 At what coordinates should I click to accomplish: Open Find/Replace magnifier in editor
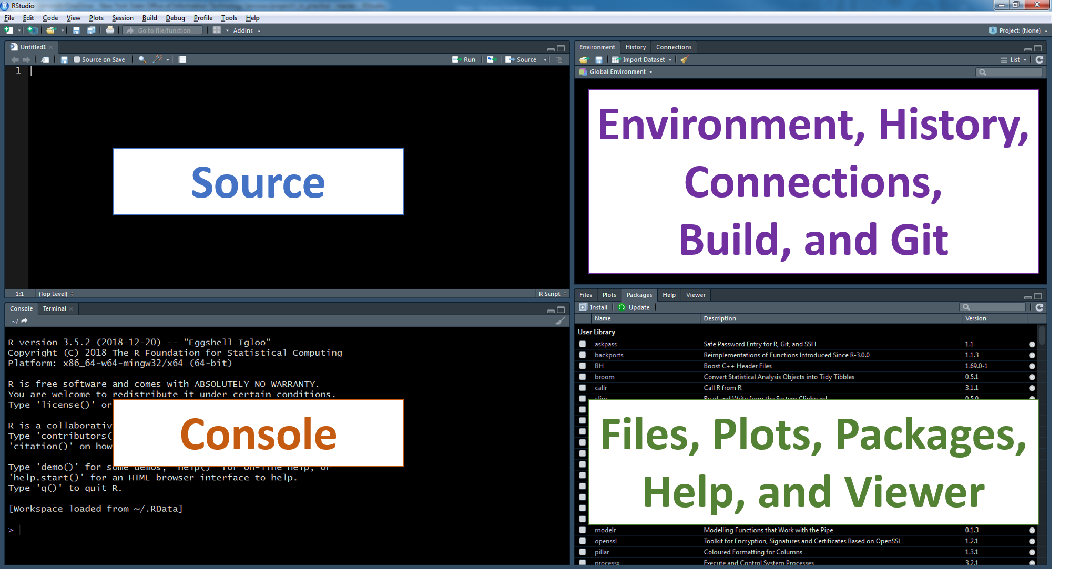[142, 60]
